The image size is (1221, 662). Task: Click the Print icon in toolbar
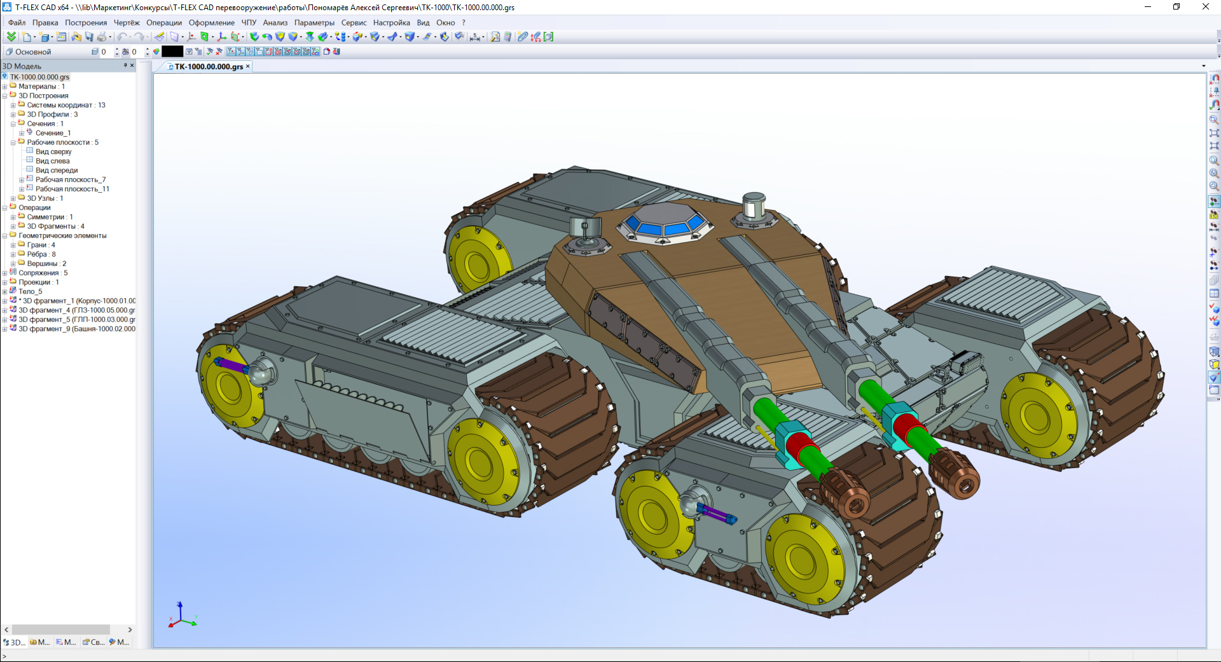(x=102, y=37)
